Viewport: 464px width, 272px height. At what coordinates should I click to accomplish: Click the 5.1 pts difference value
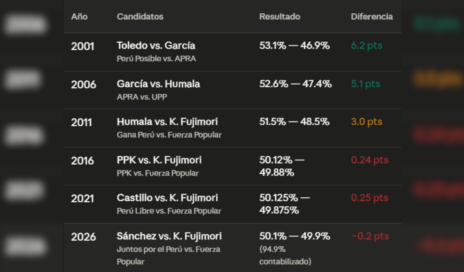365,84
